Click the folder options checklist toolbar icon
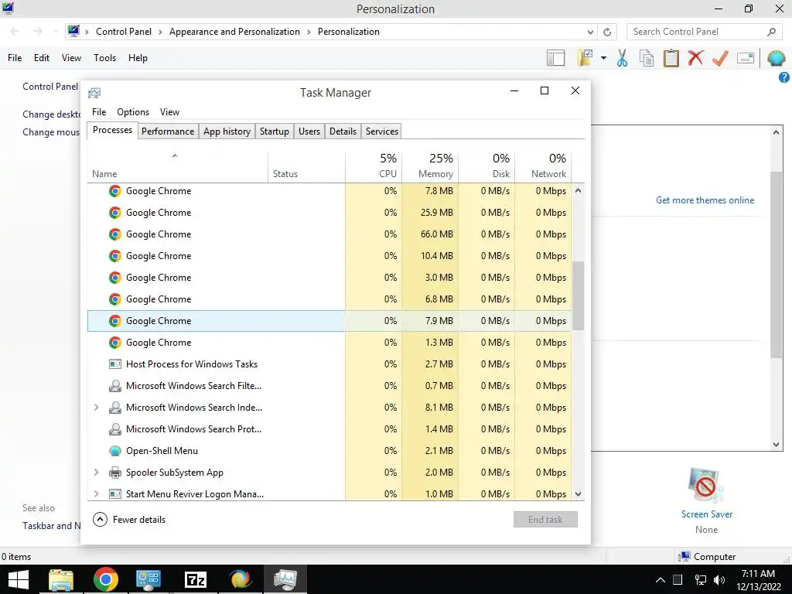 pos(585,58)
